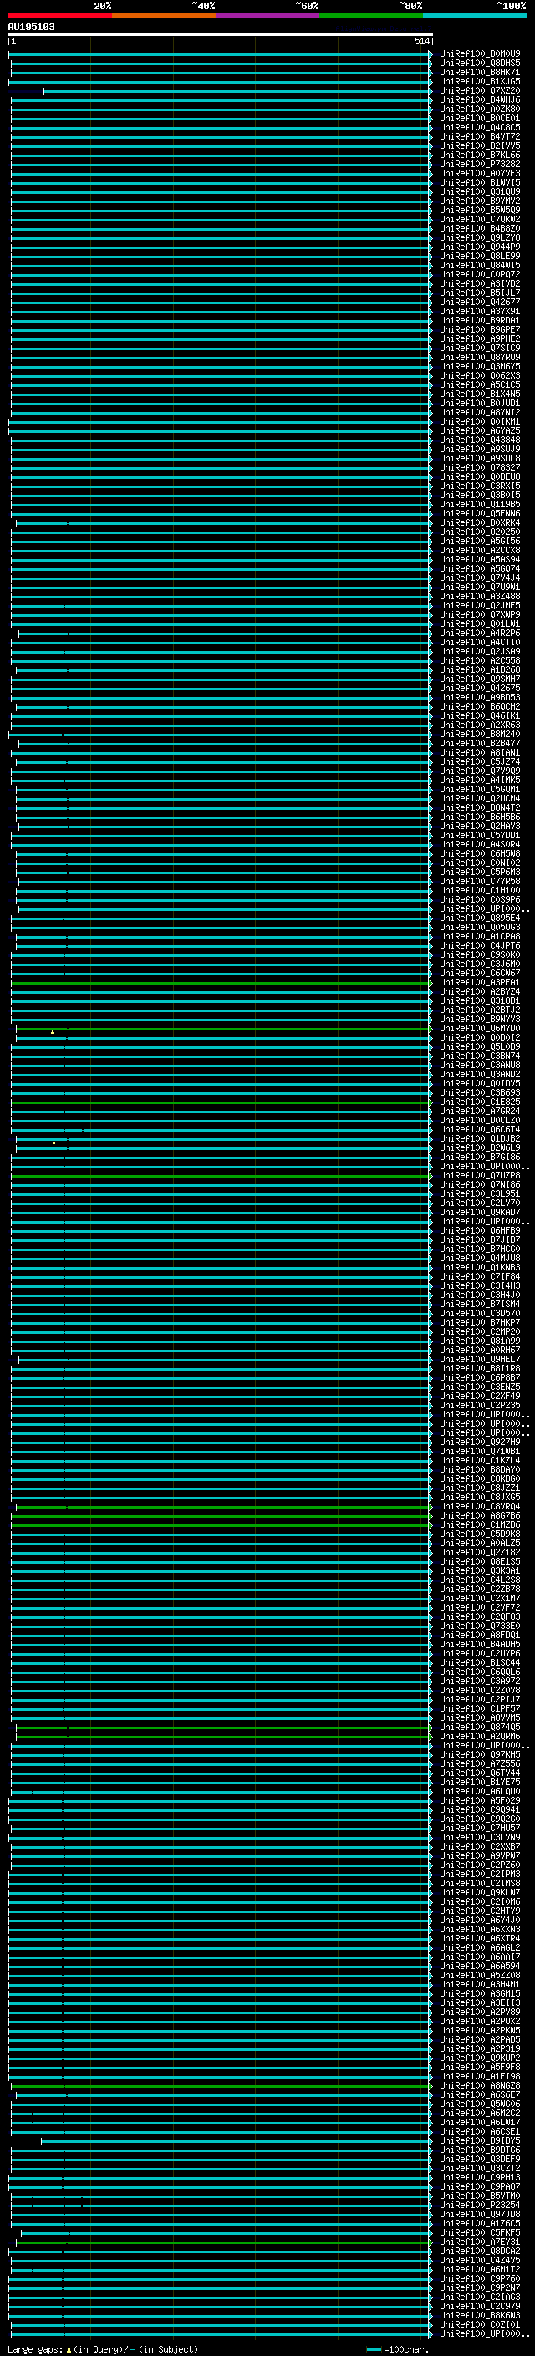This screenshot has width=535, height=2356.
Task: Click the UniRef100_Q1DJB2 entry
Action: point(480,1140)
